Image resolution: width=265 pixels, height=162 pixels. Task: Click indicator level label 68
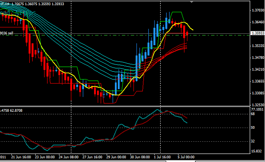(x=253, y=114)
